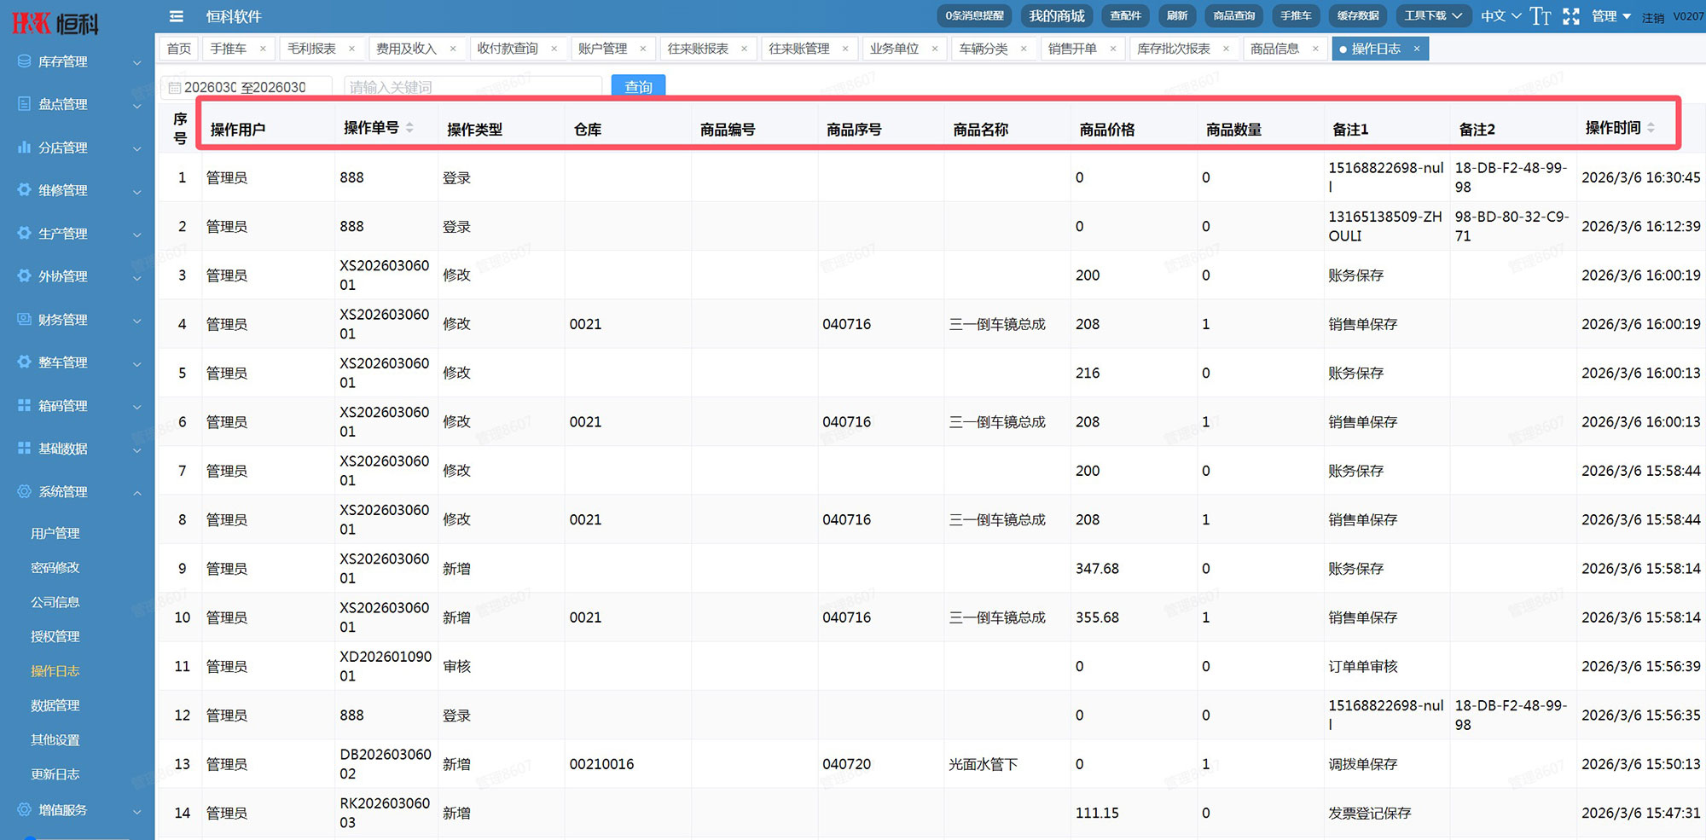Image resolution: width=1706 pixels, height=840 pixels.
Task: Open the 手推车 shortcut in top toolbar
Action: [x=1296, y=15]
